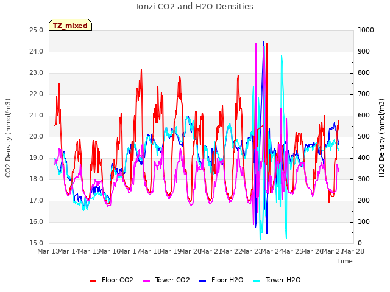Click the blue Floor H2O legend swatch
Image resolution: width=390 pixels, height=292 pixels.
pyautogui.click(x=203, y=281)
